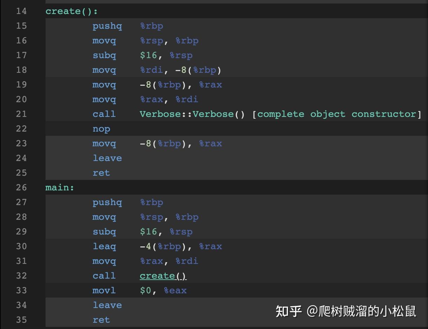Select the nop instruction on line 22

click(101, 128)
